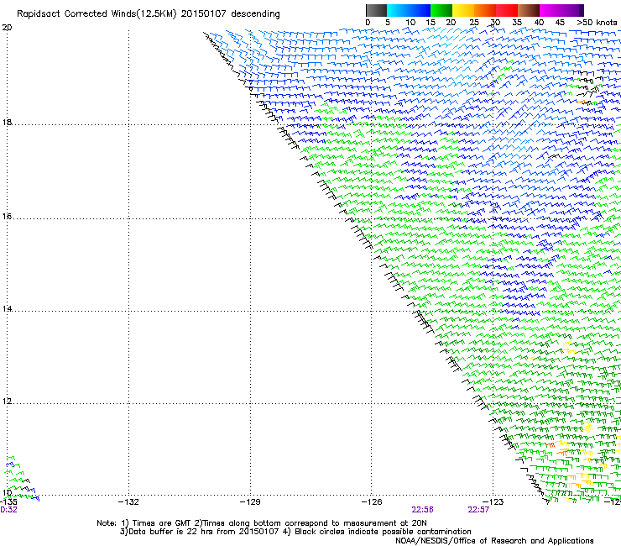Select the blue 10–15 knots legend segment
Screen dimensions: 621x546
pos(420,10)
